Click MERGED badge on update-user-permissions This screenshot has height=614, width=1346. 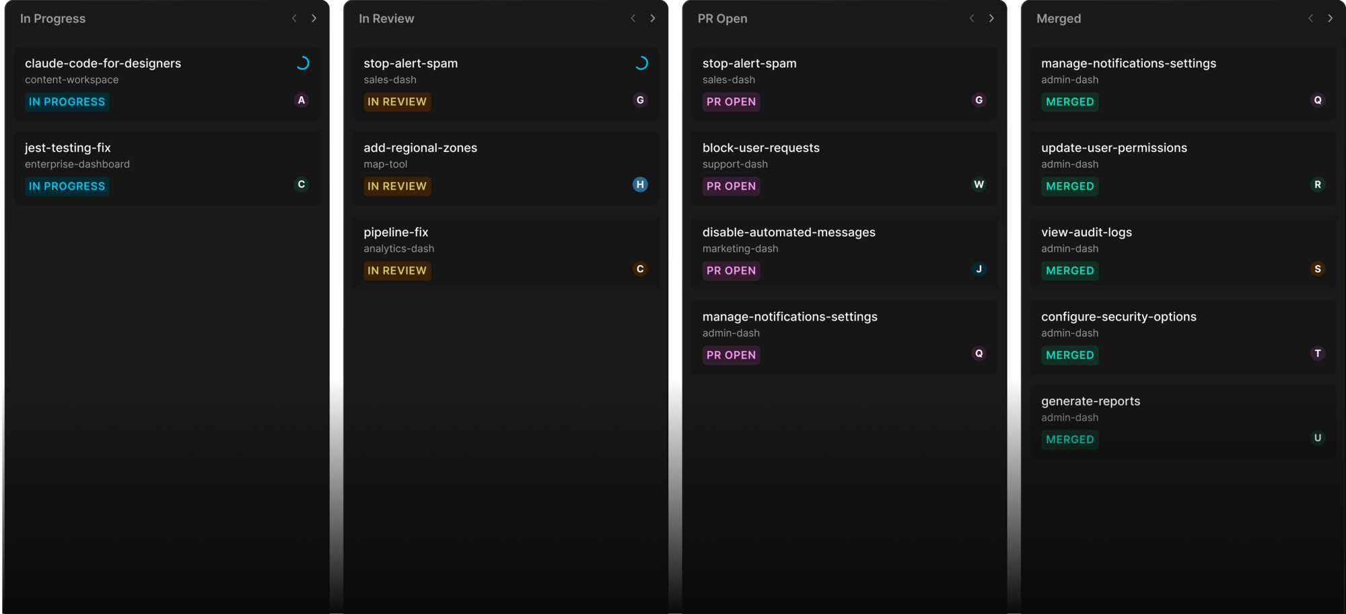1070,186
